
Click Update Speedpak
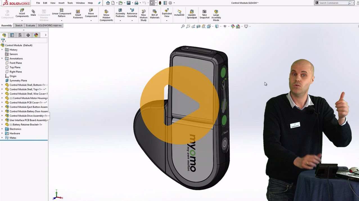(192, 14)
